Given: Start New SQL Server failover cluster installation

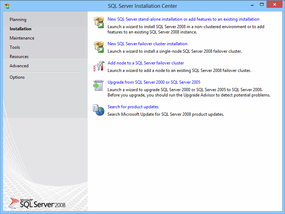Looking at the screenshot, I should [147, 44].
